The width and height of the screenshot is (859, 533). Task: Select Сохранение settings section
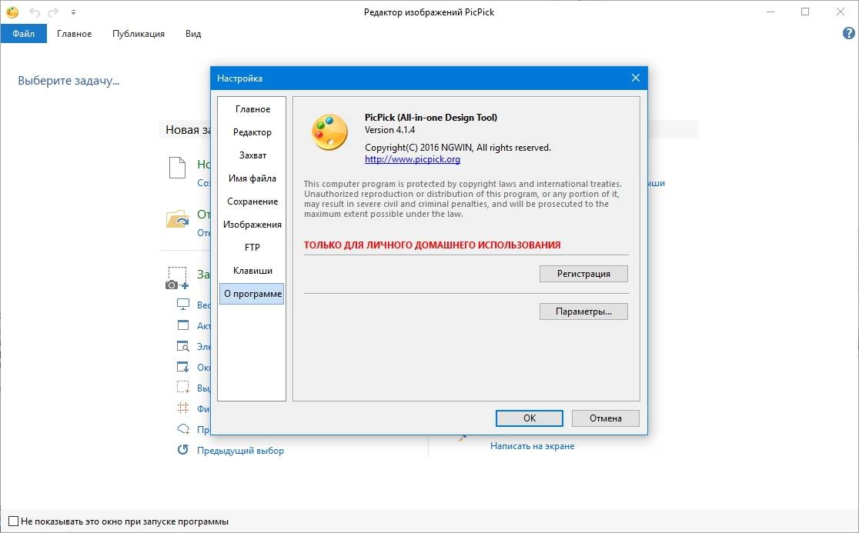point(252,202)
